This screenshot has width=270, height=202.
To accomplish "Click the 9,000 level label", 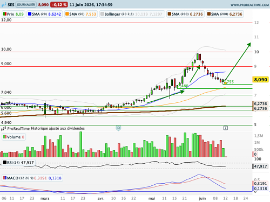I will (x=6, y=64).
